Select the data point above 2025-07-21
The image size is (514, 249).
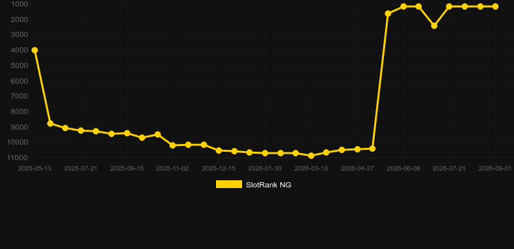pos(81,130)
